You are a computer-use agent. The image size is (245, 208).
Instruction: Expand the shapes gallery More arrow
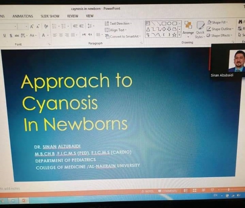pyautogui.click(x=180, y=35)
